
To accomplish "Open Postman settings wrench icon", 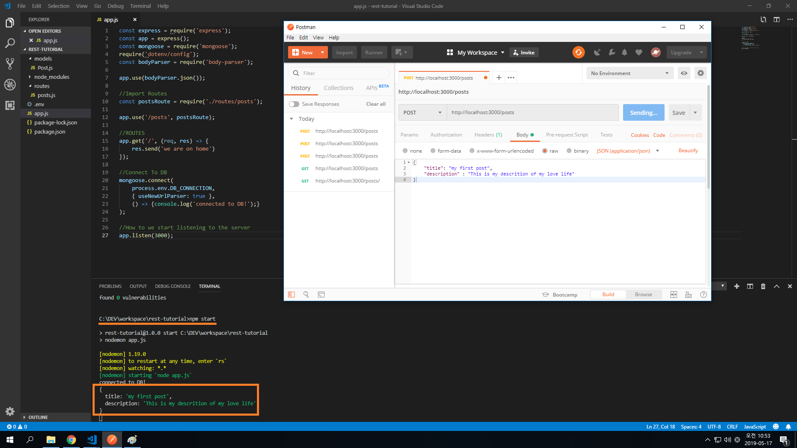I will coord(611,52).
